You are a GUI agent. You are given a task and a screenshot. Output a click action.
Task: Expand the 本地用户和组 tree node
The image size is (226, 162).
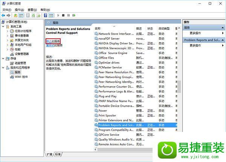pyautogui.click(x=8, y=45)
